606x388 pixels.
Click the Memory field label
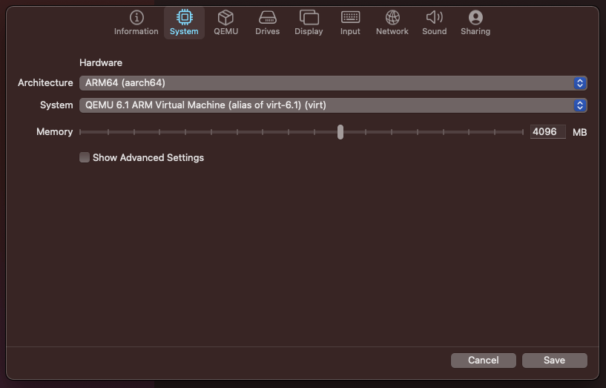(x=54, y=132)
